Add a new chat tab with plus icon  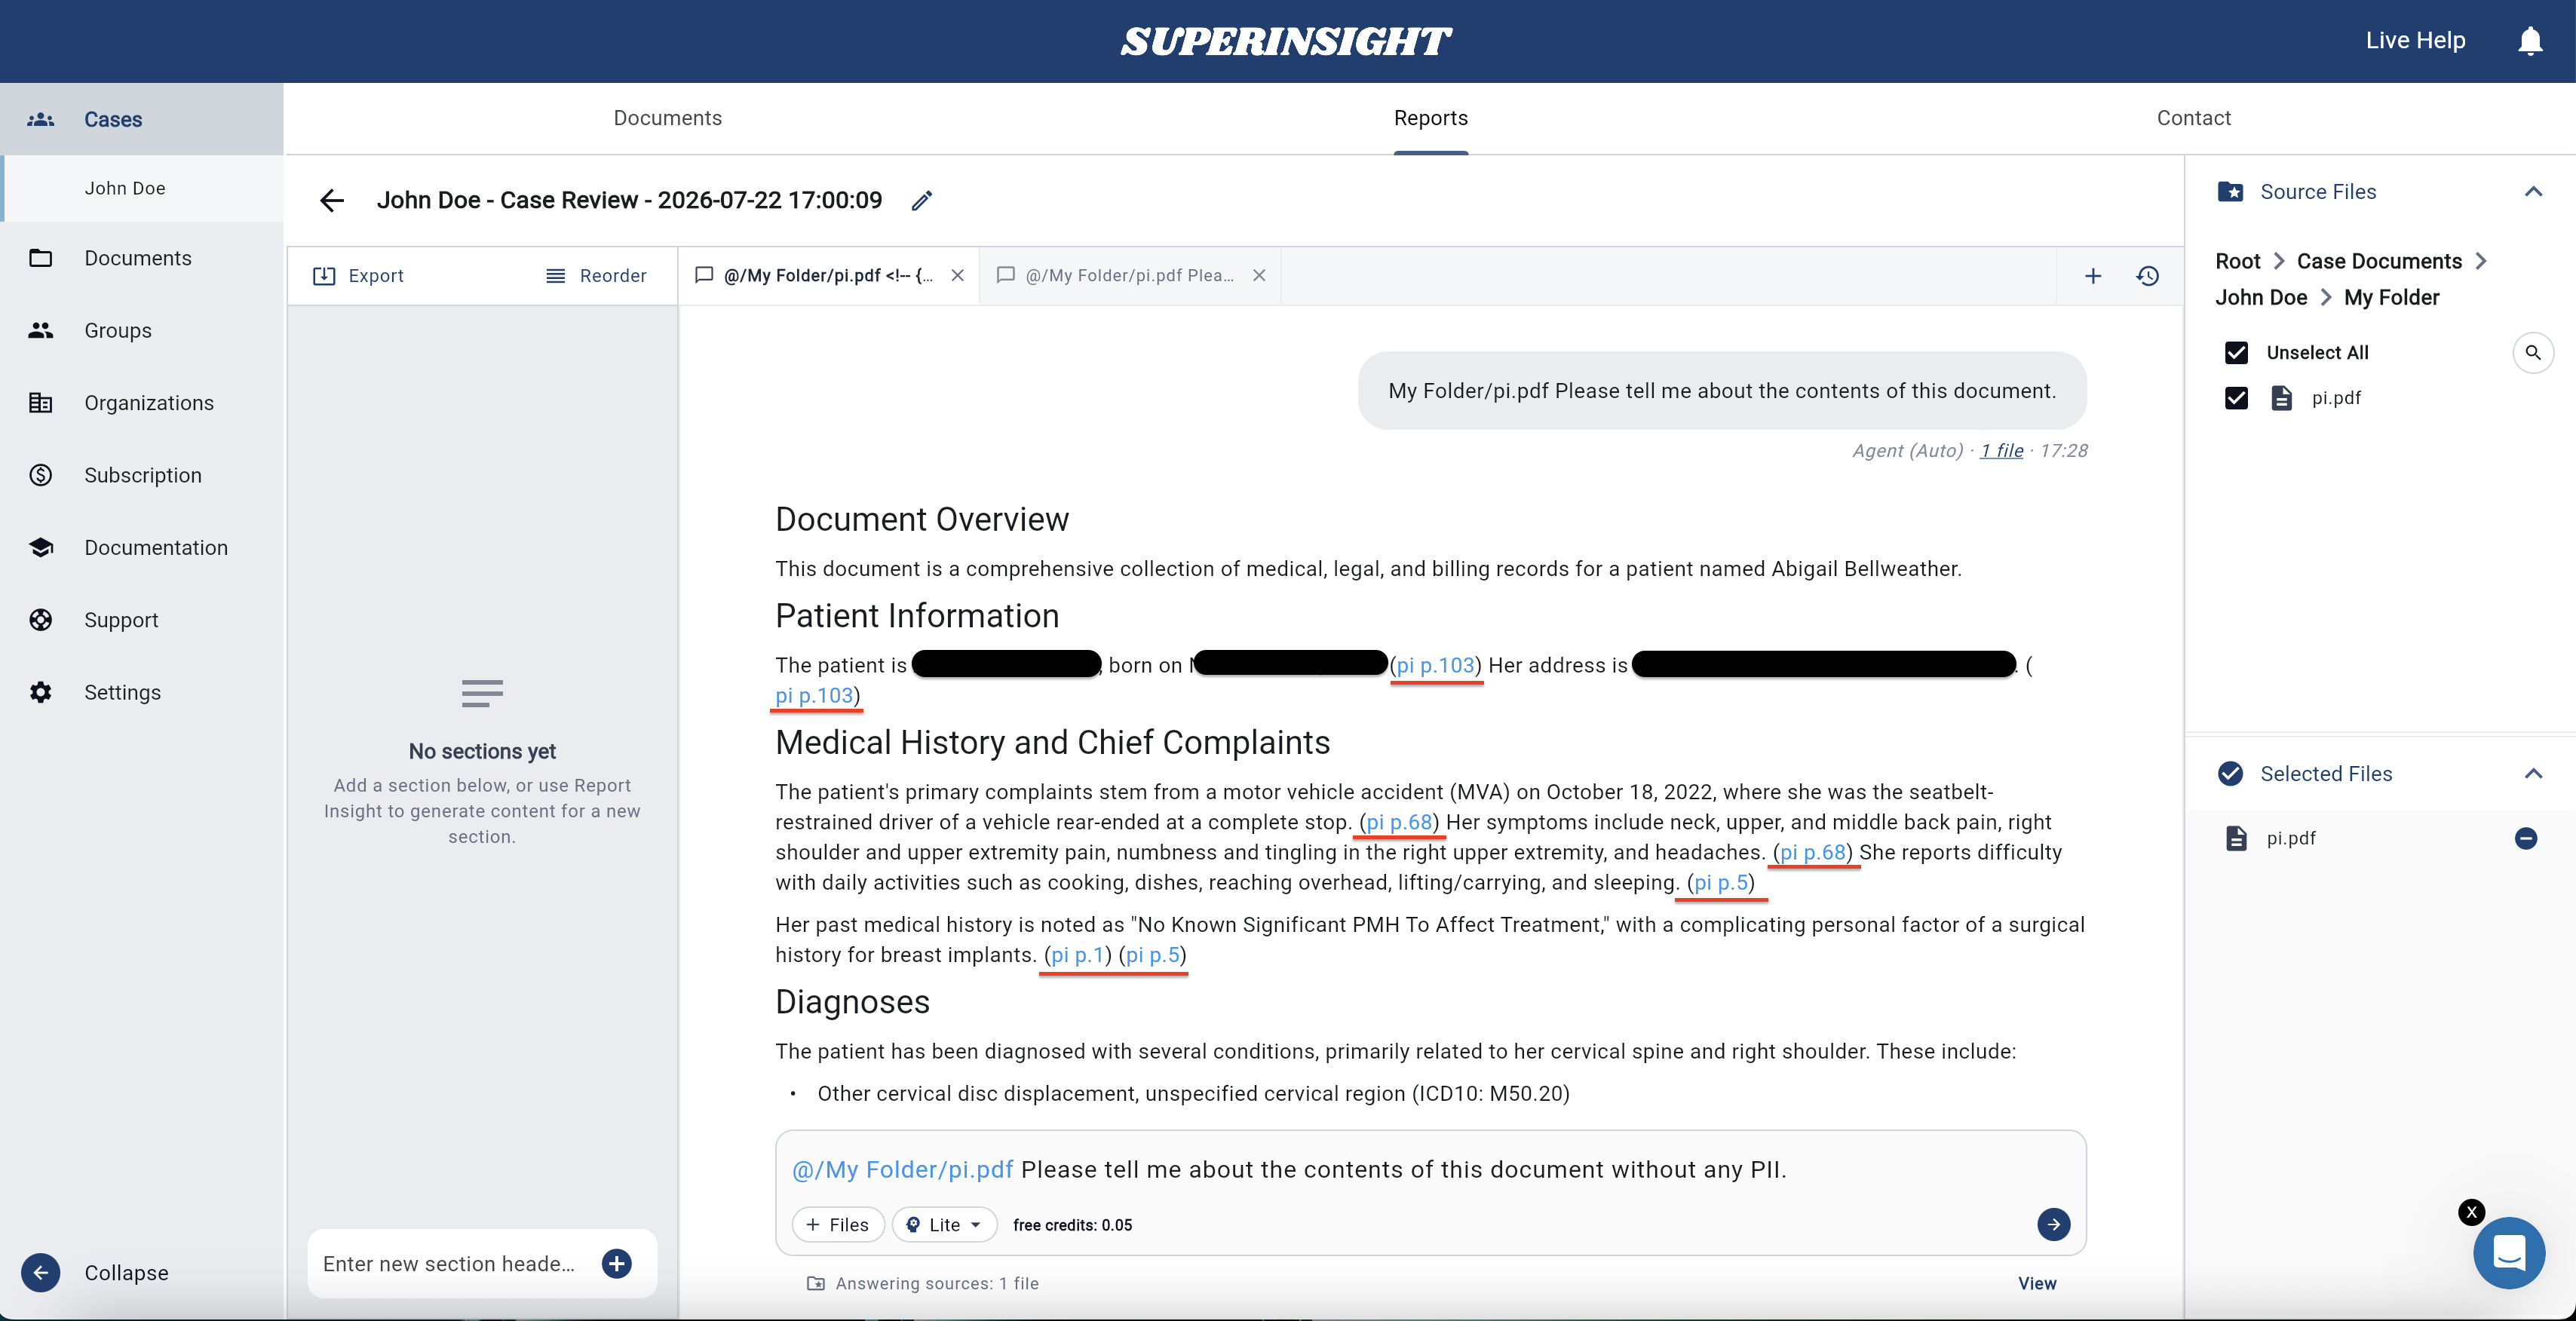(x=2093, y=276)
